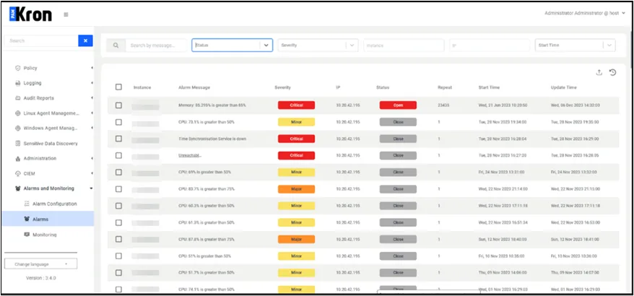This screenshot has height=296, width=634.
Task: Click the Alarms submenu bell icon
Action: click(27, 219)
